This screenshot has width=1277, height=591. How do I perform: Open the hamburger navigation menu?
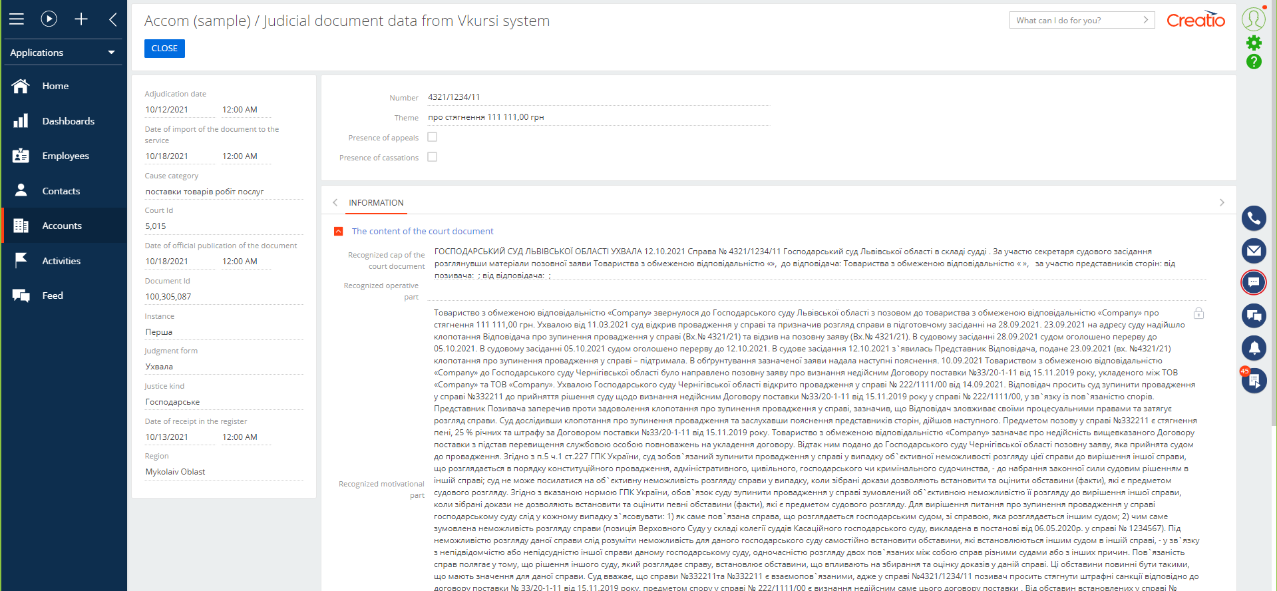[17, 19]
